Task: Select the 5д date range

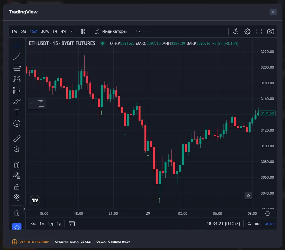Action: 51,224
